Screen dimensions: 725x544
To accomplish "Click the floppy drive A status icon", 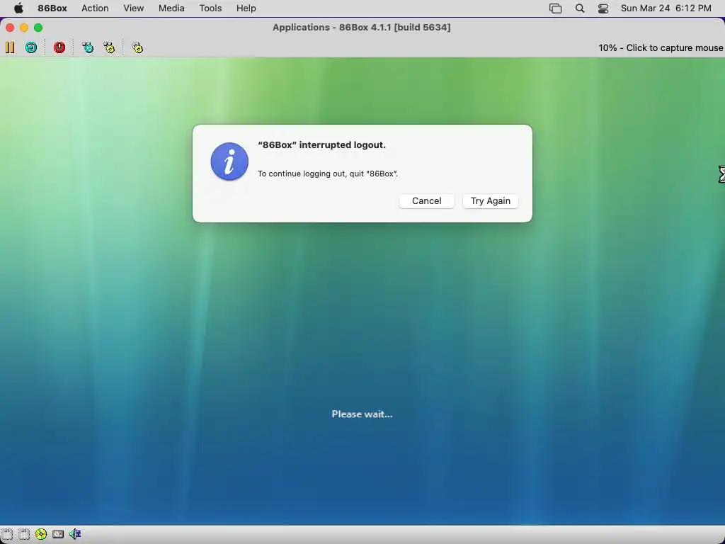I will pos(6,534).
